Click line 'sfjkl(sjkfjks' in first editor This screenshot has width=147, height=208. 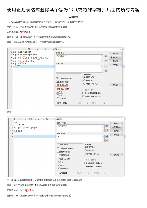pos(23,61)
